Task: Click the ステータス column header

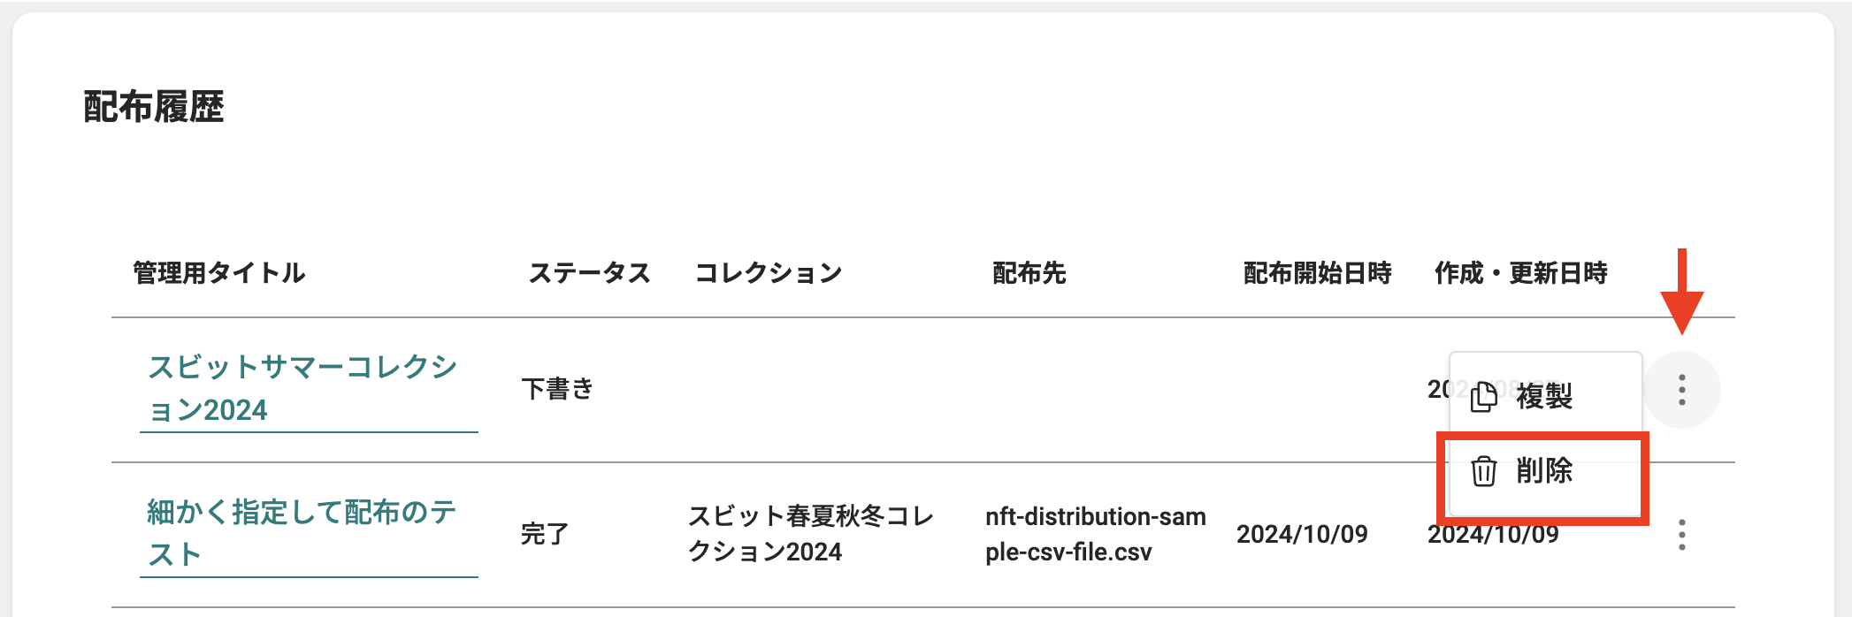Action: [589, 273]
